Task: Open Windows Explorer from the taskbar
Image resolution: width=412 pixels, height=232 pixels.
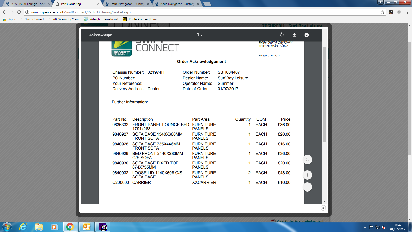Action: [x=39, y=227]
